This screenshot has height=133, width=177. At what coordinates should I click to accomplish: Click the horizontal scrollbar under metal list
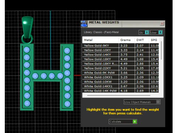coord(119,95)
